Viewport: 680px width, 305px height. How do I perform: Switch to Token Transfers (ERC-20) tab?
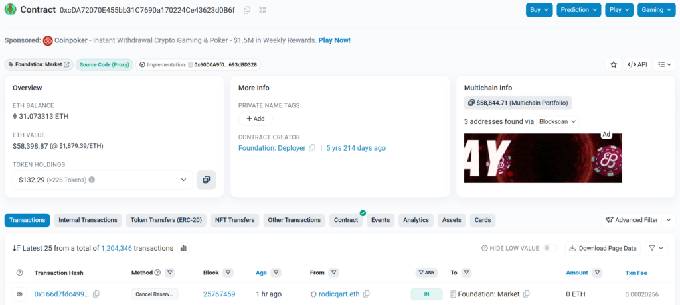click(x=166, y=220)
